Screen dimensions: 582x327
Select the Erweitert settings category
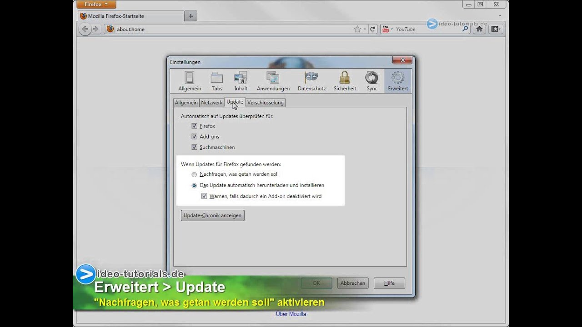[398, 81]
